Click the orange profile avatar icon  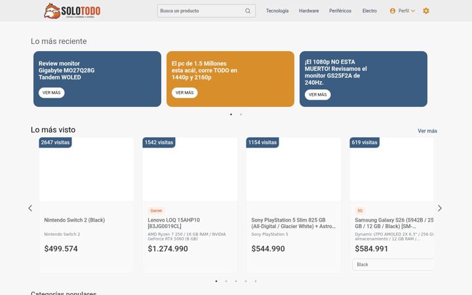tap(393, 11)
